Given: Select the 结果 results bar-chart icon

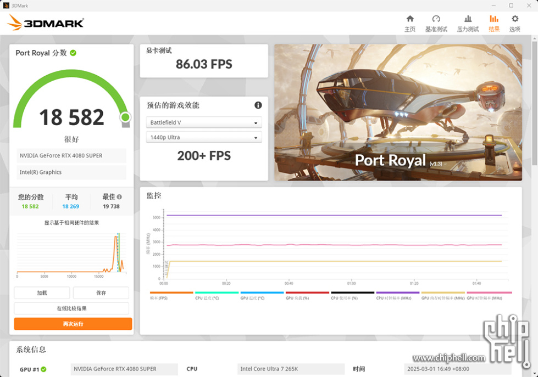Looking at the screenshot, I should tap(493, 19).
